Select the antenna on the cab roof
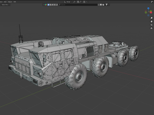Viewport: 154px width, 115px height. pos(21,34)
